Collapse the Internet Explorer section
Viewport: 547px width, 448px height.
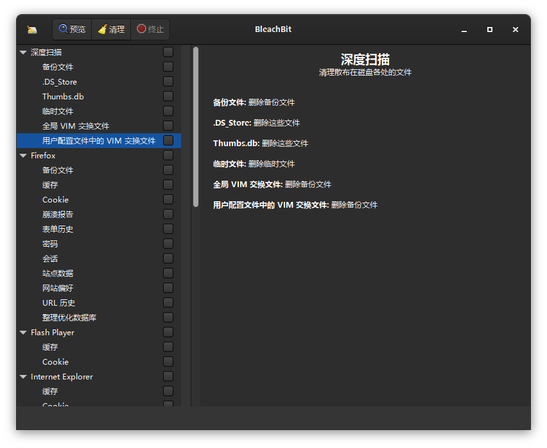point(22,376)
